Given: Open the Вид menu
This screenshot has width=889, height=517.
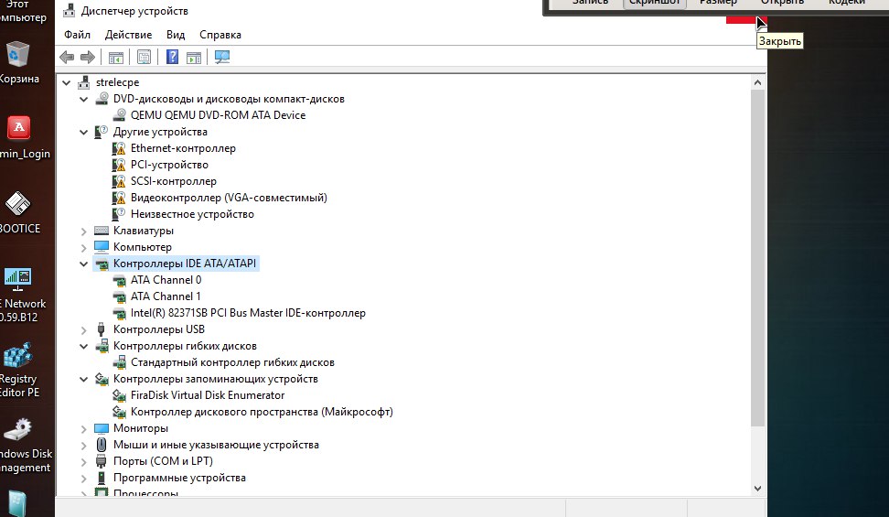Looking at the screenshot, I should (176, 35).
